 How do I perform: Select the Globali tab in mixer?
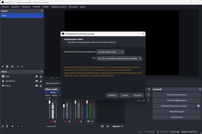(x=53, y=92)
